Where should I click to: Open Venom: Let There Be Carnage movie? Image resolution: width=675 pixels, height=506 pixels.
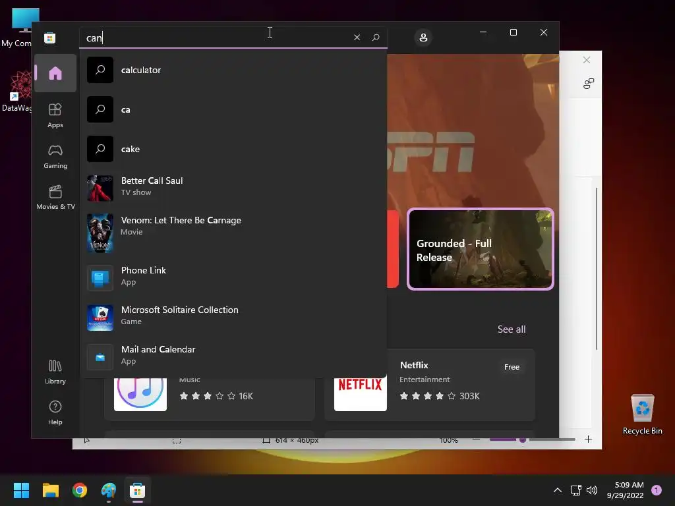[x=233, y=233]
